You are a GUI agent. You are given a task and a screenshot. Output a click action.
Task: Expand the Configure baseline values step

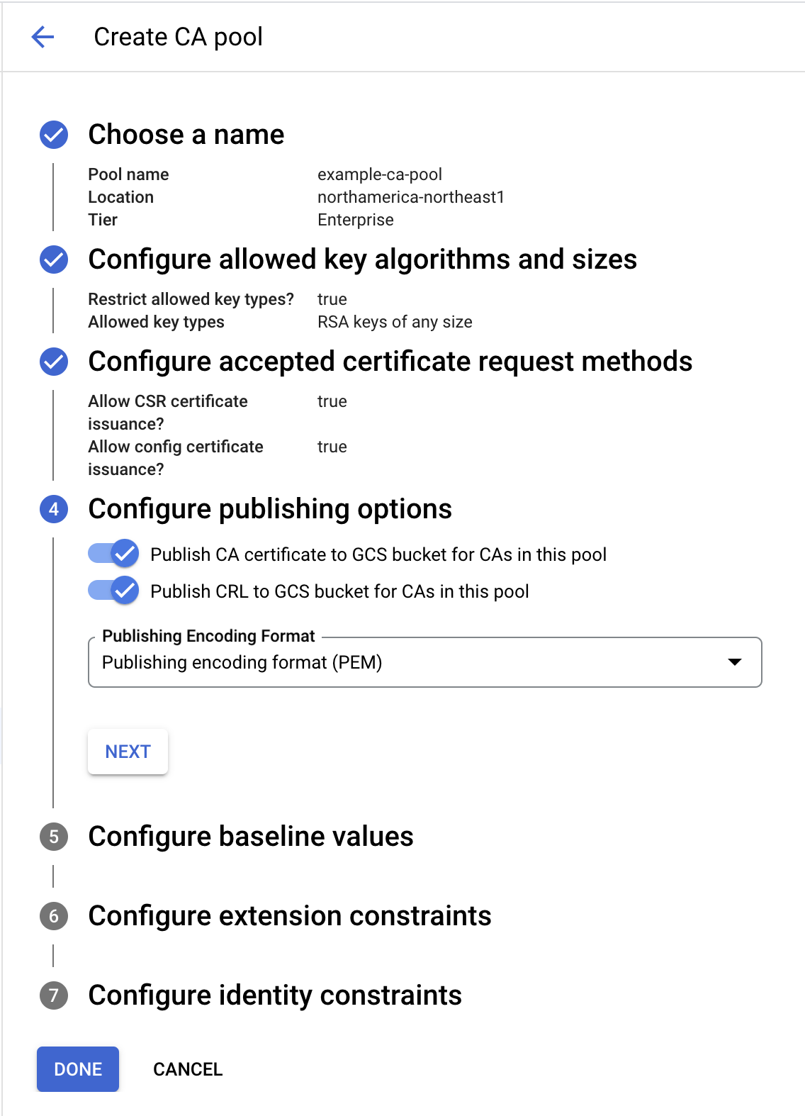[251, 837]
